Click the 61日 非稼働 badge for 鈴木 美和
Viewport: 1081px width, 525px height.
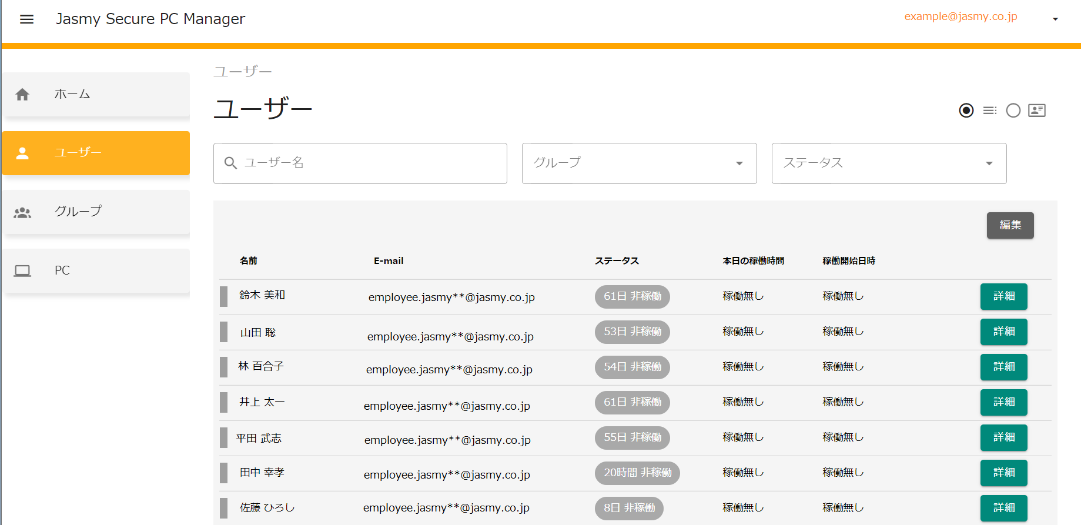coord(632,296)
